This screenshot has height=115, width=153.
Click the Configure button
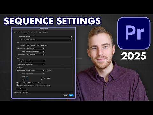point(49,71)
